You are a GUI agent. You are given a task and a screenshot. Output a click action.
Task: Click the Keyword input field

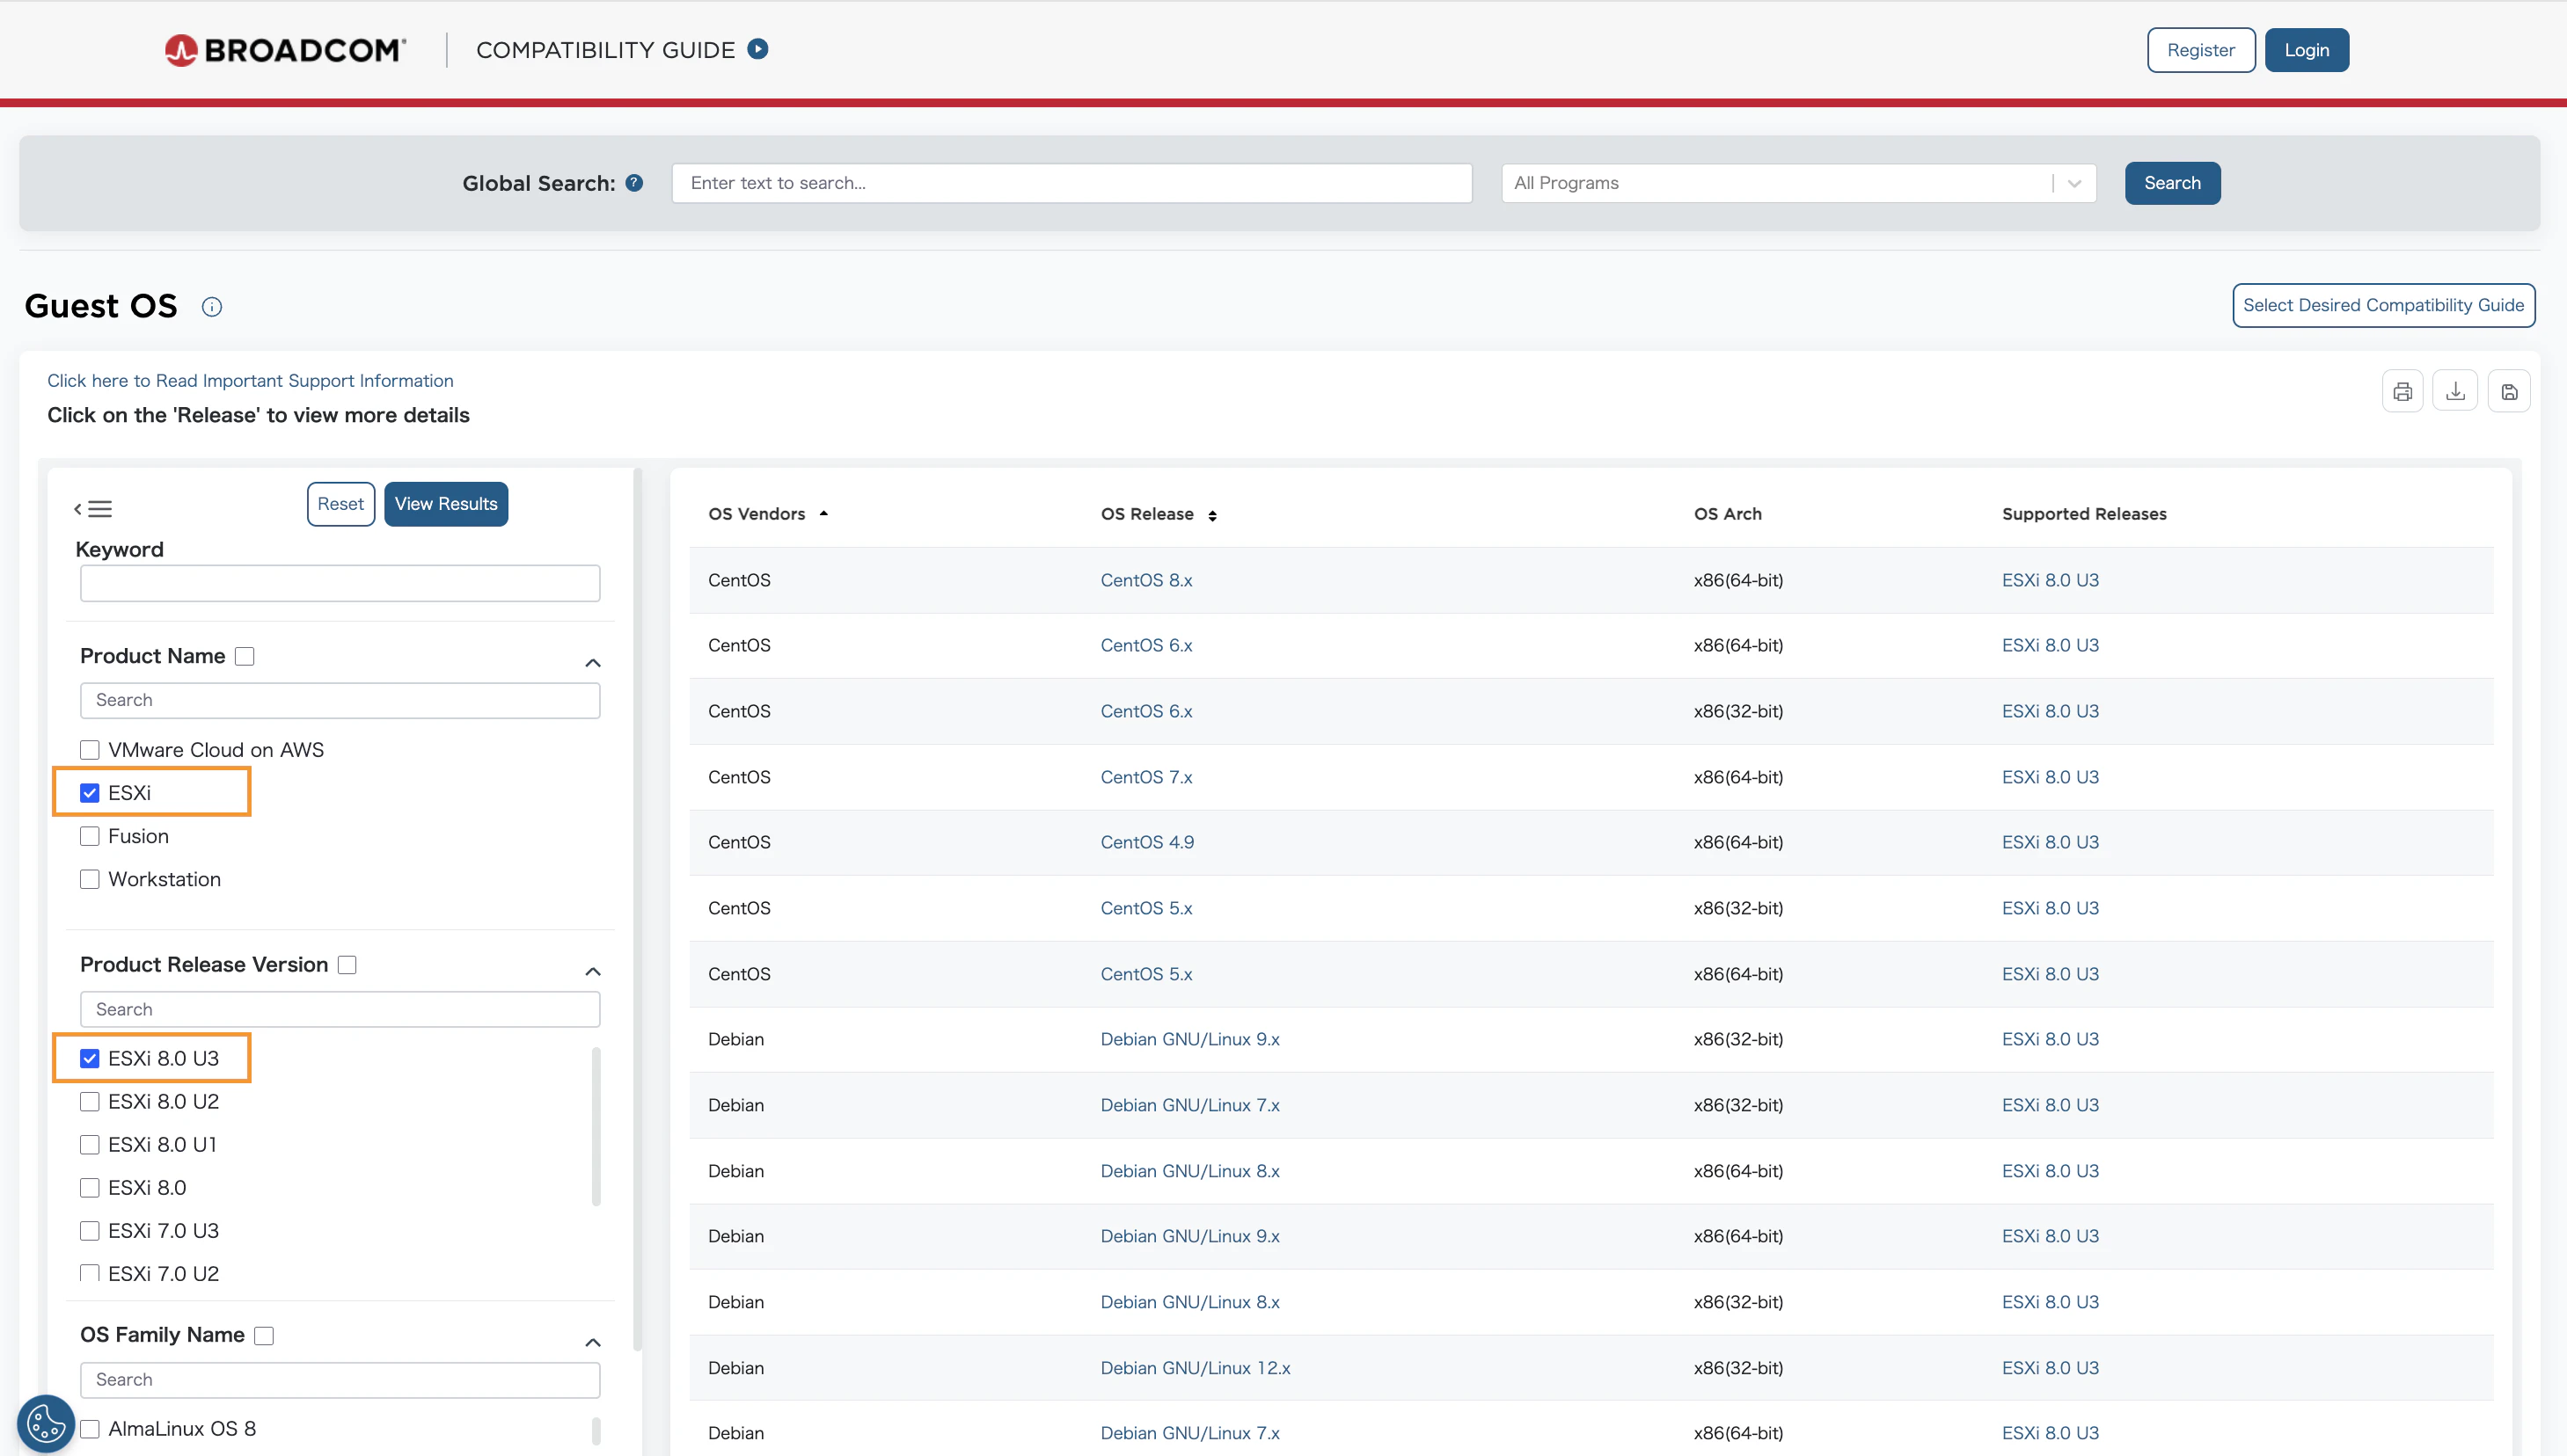pos(340,583)
